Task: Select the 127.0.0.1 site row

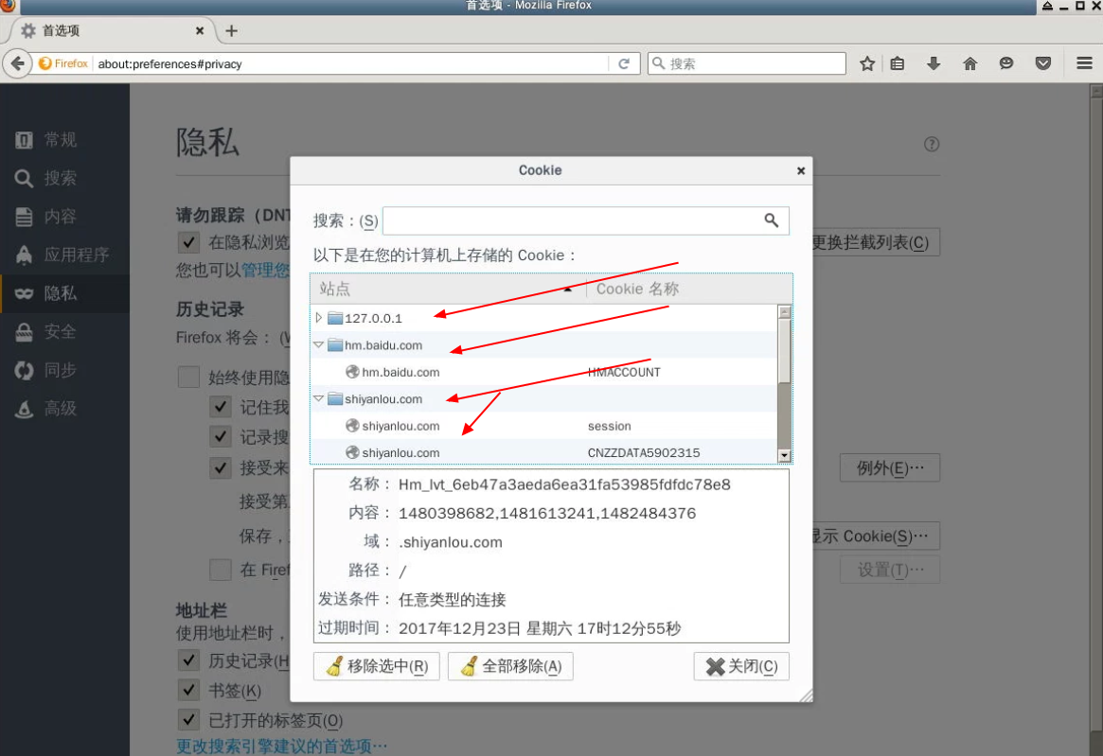Action: 543,318
